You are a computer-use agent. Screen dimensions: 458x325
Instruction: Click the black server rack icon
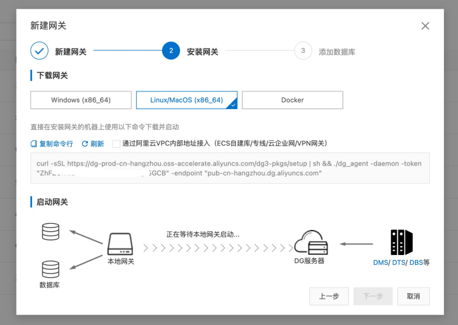pyautogui.click(x=402, y=242)
